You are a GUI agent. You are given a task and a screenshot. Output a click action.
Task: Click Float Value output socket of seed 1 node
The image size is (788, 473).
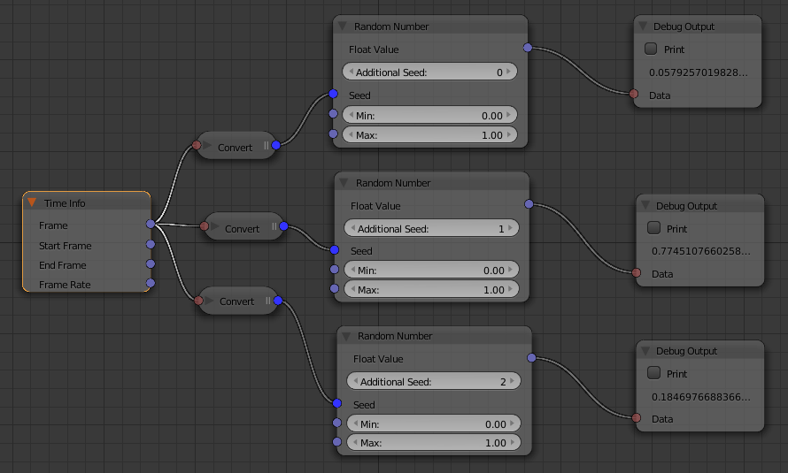pos(529,204)
